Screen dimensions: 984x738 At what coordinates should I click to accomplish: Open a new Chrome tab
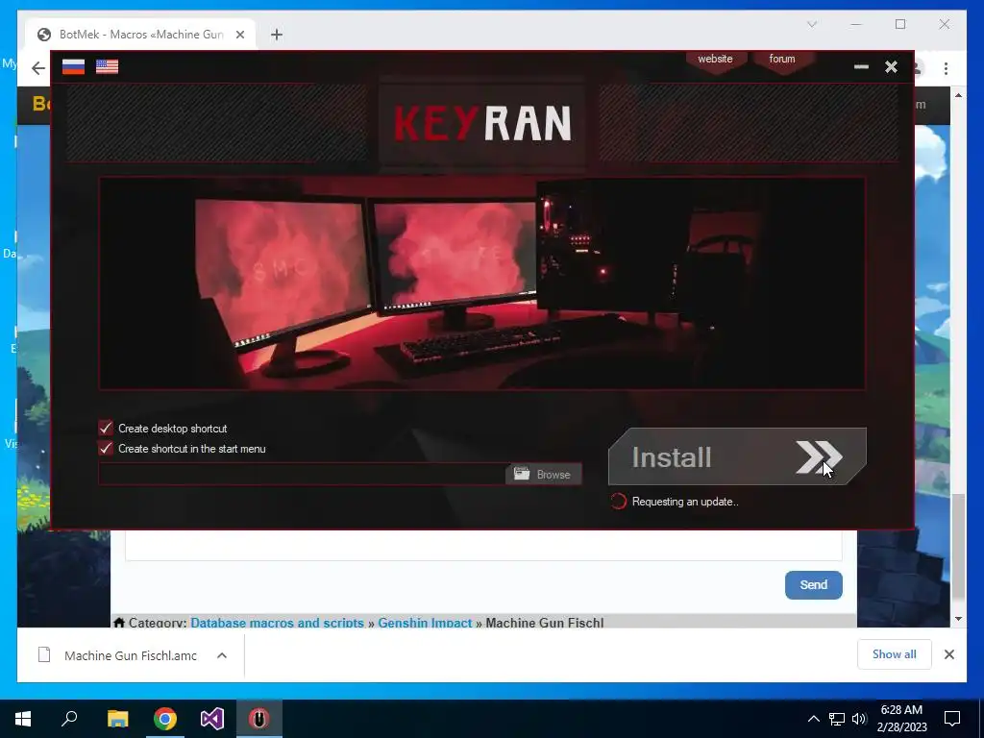(277, 35)
